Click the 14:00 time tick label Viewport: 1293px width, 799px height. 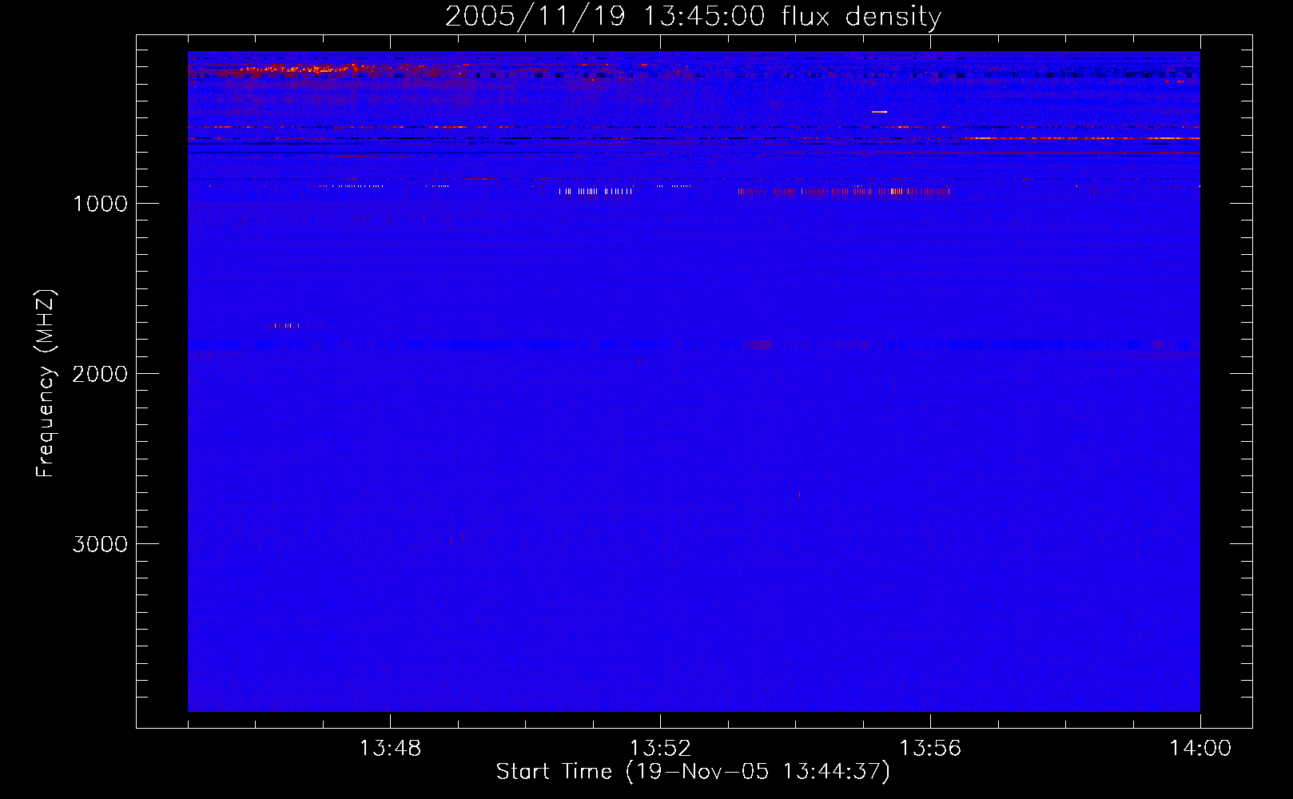click(1200, 749)
